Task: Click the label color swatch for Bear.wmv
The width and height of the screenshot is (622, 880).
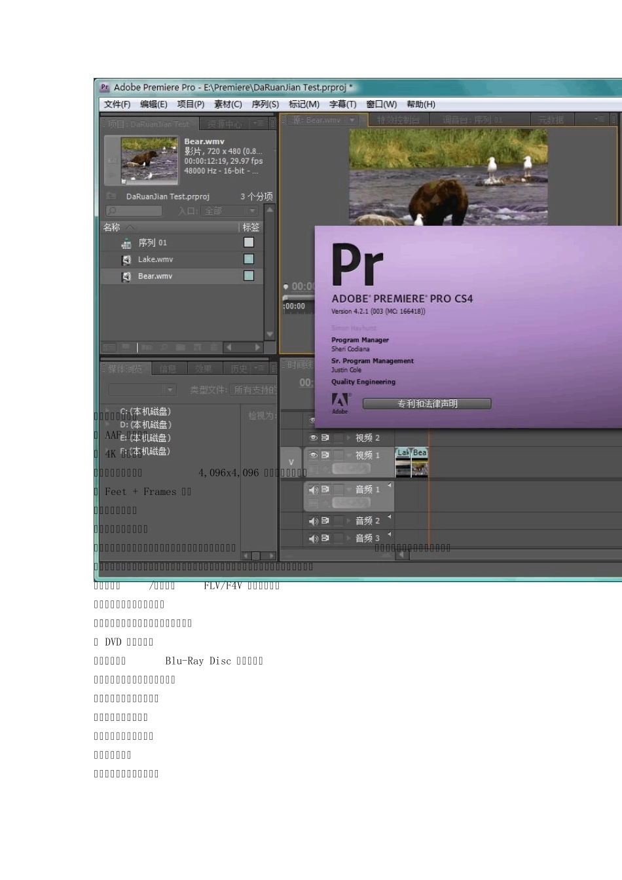Action: click(249, 276)
